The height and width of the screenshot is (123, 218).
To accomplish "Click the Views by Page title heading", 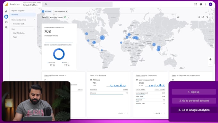I will [186, 75].
